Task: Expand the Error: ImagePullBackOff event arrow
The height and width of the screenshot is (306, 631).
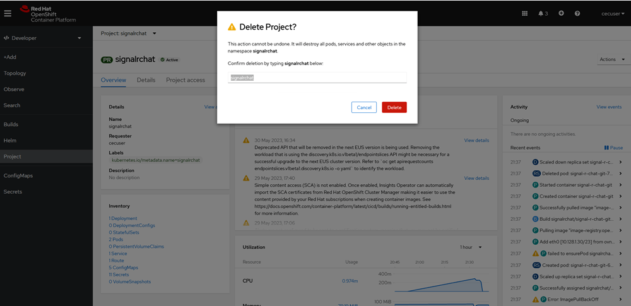Action: [620, 299]
